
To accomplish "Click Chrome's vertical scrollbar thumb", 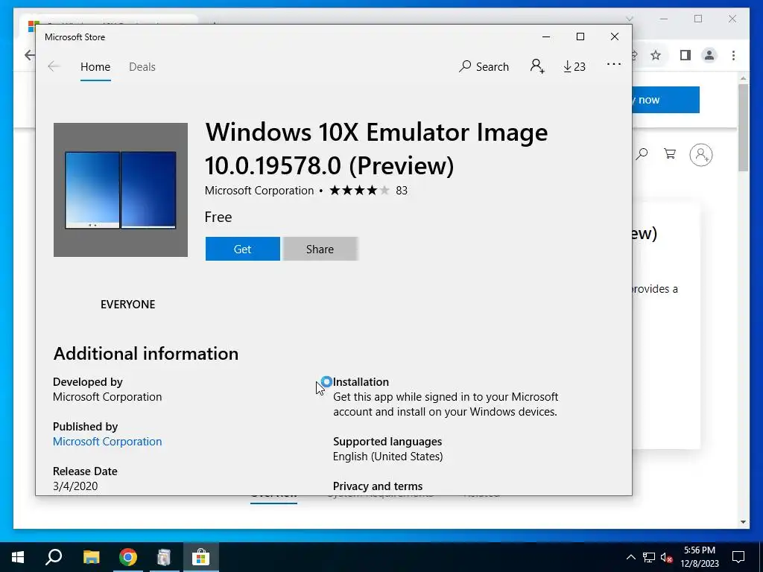I will [x=743, y=127].
